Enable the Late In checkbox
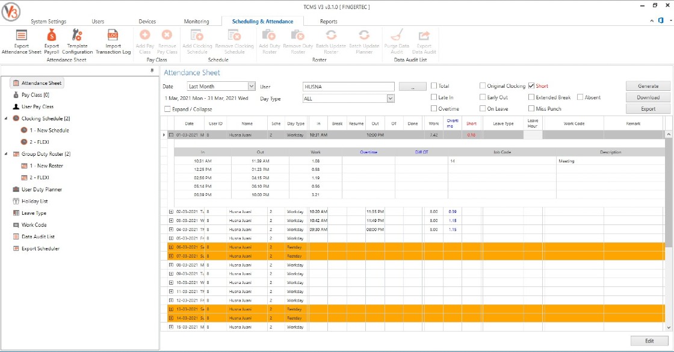This screenshot has height=352, width=674. pyautogui.click(x=434, y=97)
